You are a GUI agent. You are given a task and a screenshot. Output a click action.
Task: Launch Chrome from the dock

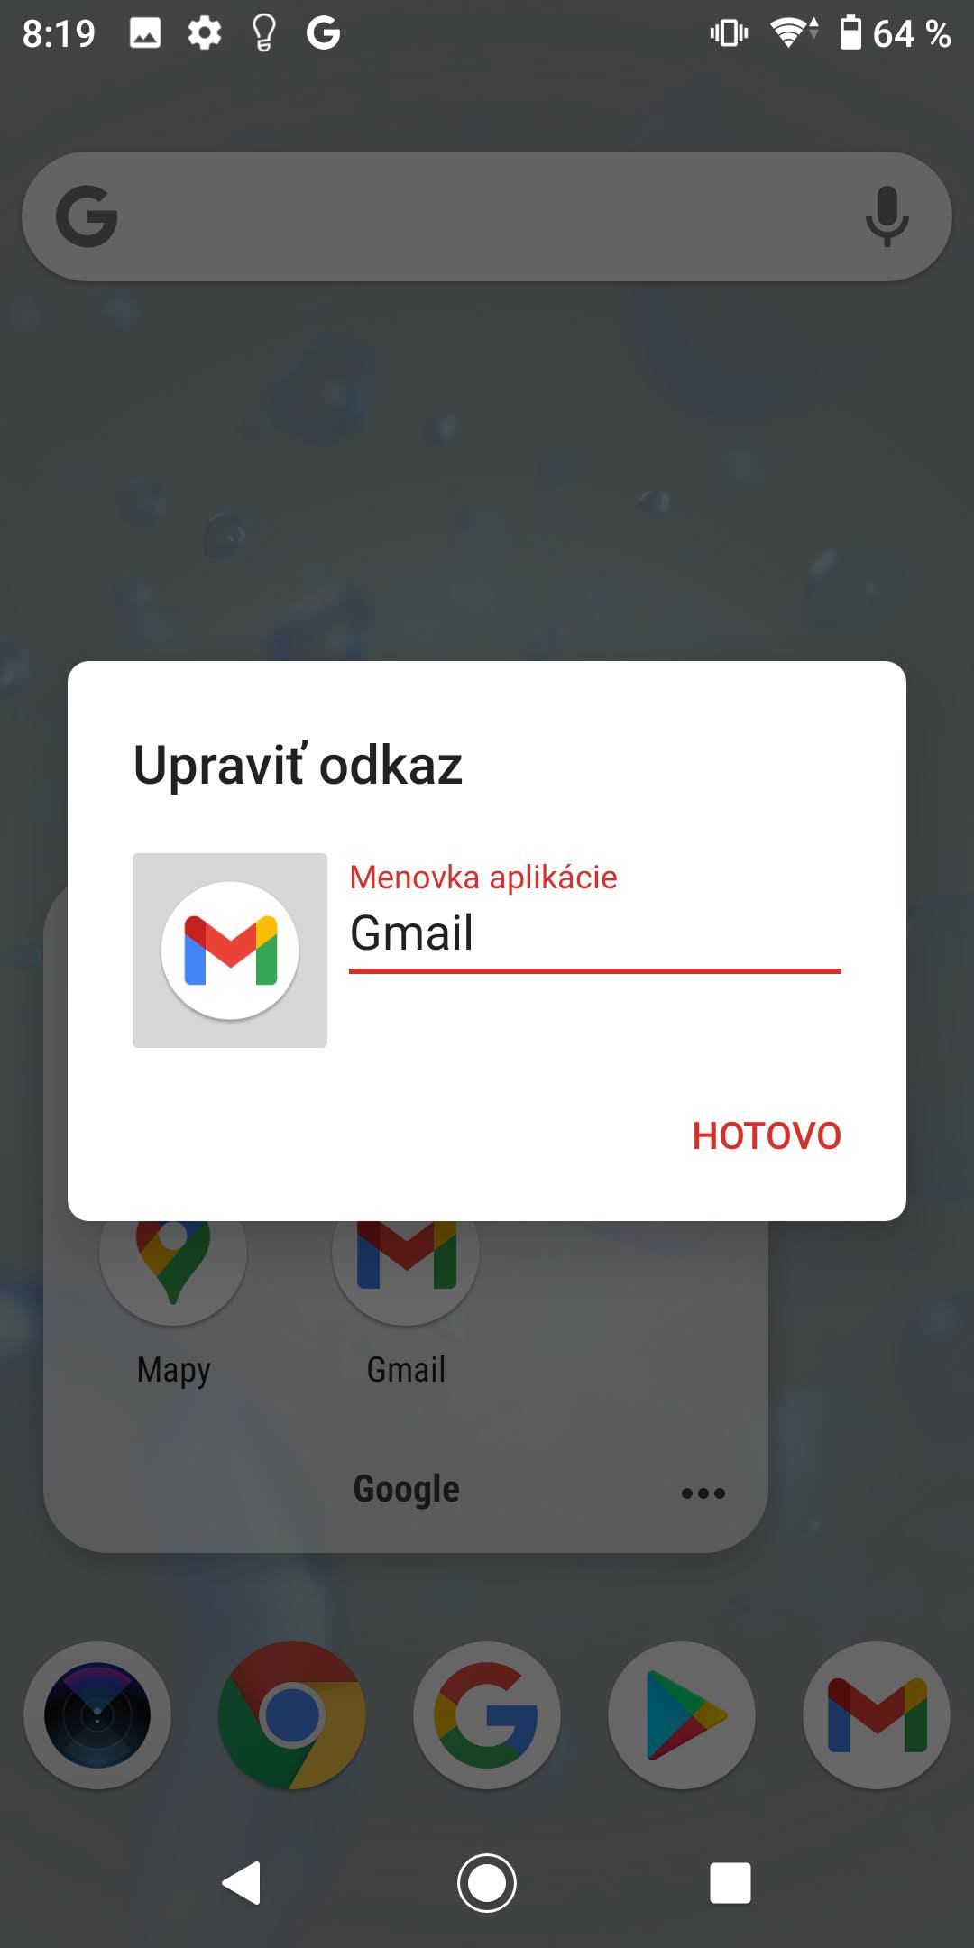coord(292,1714)
